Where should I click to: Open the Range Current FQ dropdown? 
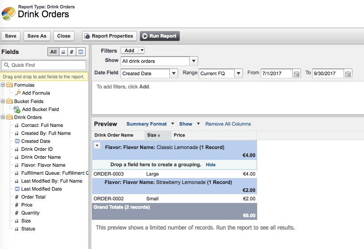pyautogui.click(x=239, y=73)
